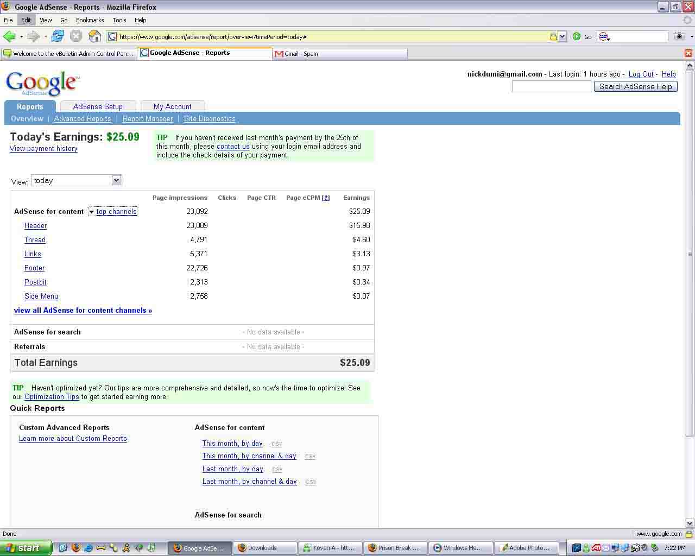The width and height of the screenshot is (695, 556).
Task: Open the Go menu
Action: (64, 20)
